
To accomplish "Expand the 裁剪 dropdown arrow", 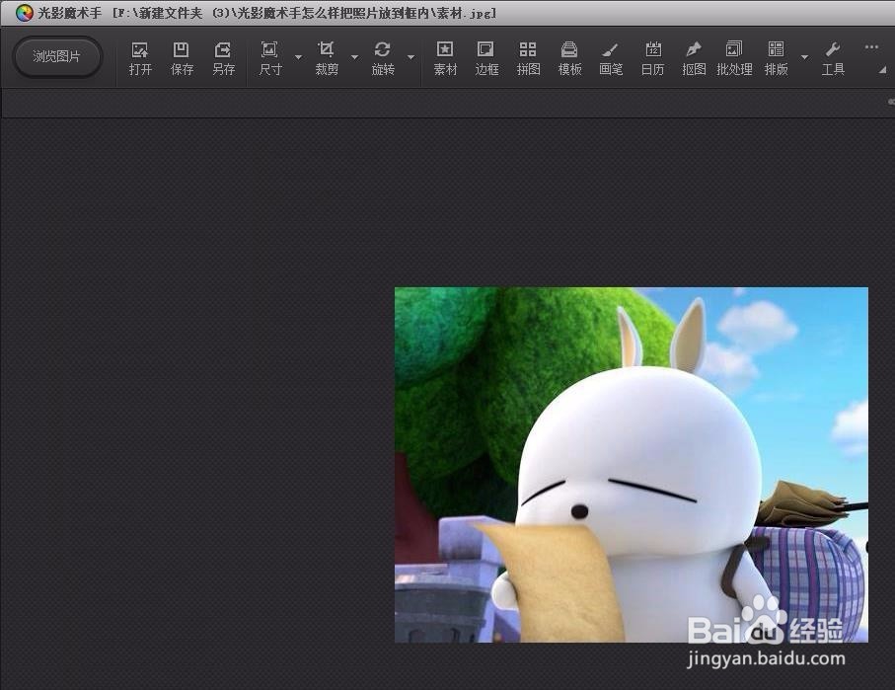I will point(354,57).
